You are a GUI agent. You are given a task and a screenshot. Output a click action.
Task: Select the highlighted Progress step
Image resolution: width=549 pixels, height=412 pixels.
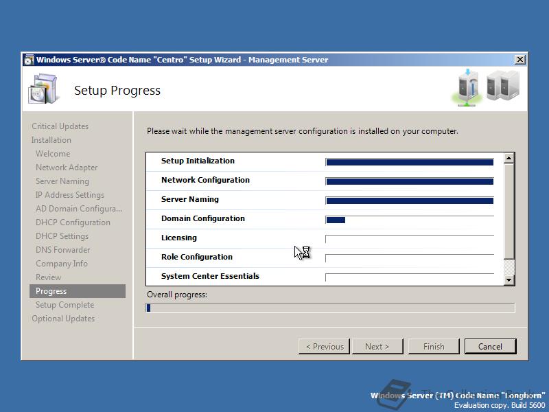click(78, 291)
